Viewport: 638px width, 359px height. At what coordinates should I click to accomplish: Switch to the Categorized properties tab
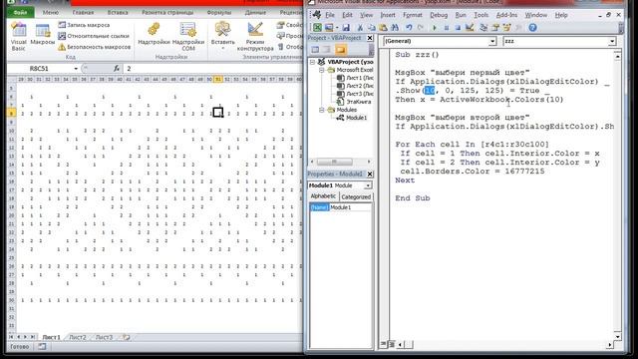click(356, 197)
